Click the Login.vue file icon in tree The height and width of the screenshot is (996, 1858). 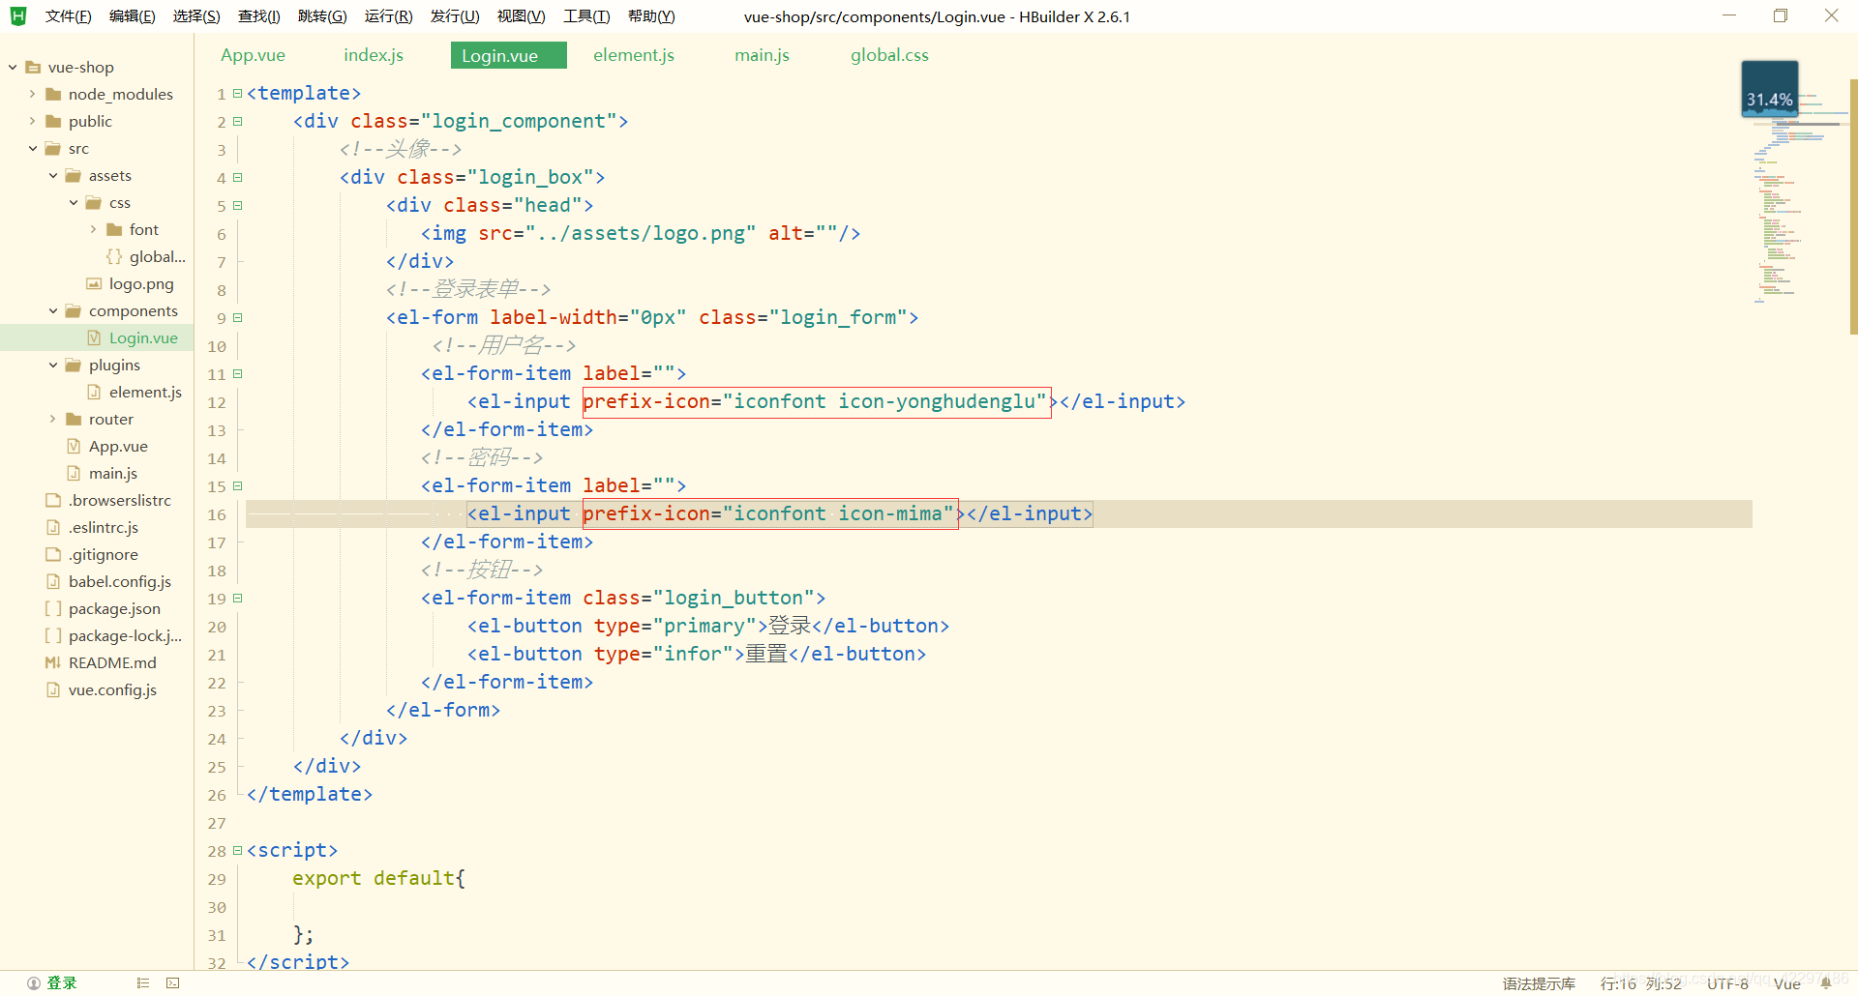[x=94, y=337]
